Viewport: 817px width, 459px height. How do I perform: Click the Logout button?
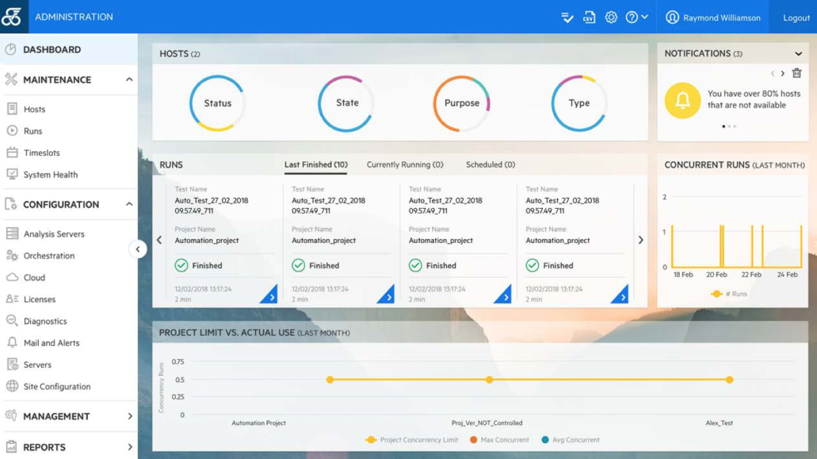click(x=796, y=17)
